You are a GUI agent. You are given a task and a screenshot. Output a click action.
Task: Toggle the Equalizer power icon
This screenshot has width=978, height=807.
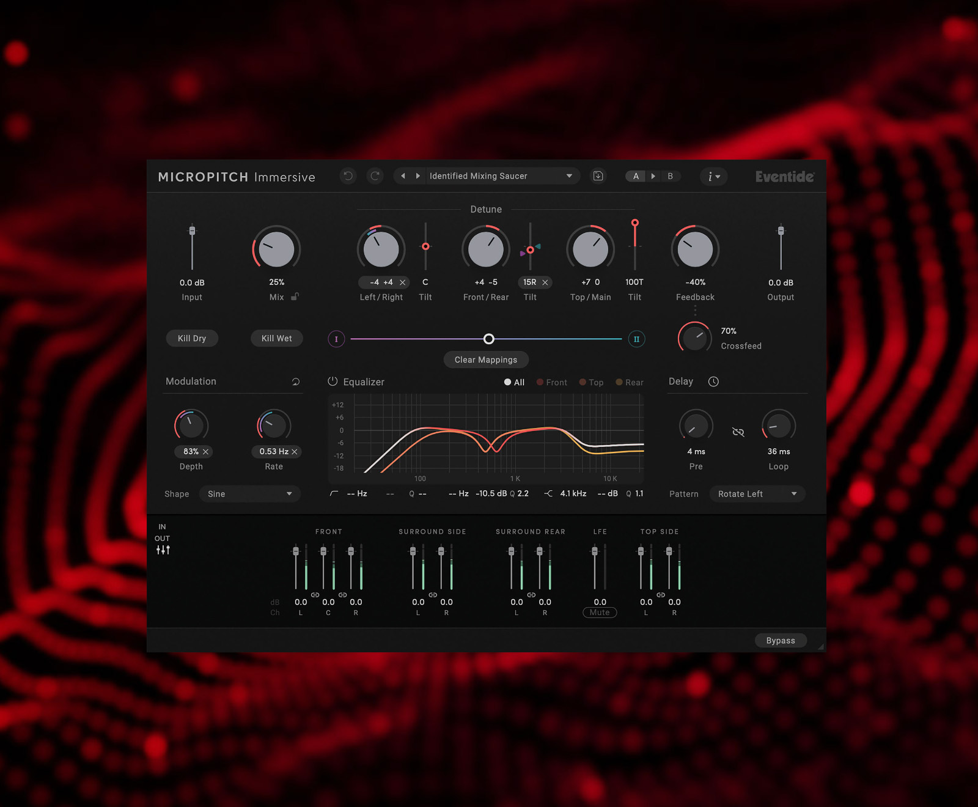click(x=332, y=381)
